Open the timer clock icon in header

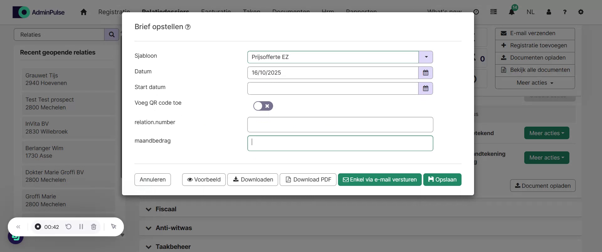[476, 12]
